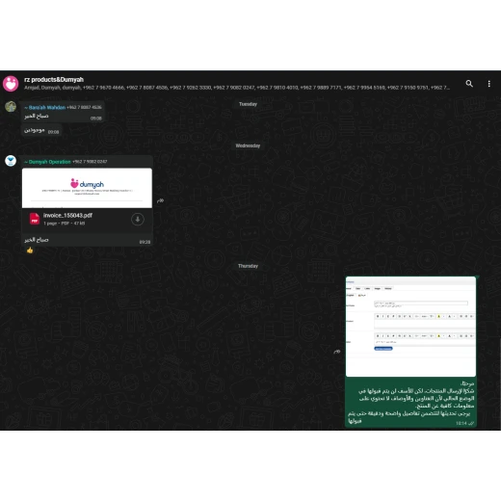Click the red PDF file icon
Image resolution: width=501 pixels, height=501 pixels.
pos(35,219)
